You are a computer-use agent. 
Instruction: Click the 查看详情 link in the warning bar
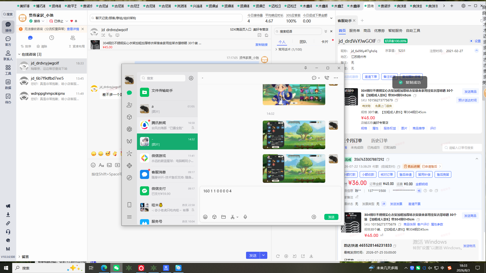tap(73, 29)
